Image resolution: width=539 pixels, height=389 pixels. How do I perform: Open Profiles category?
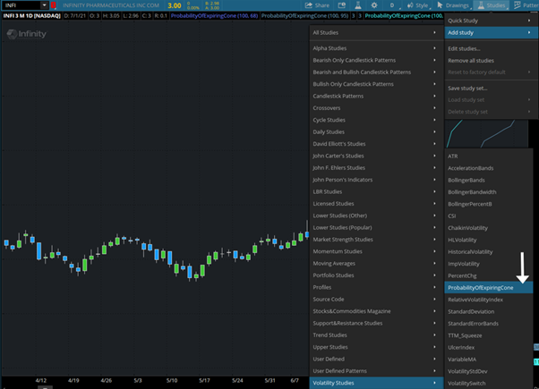coord(374,287)
